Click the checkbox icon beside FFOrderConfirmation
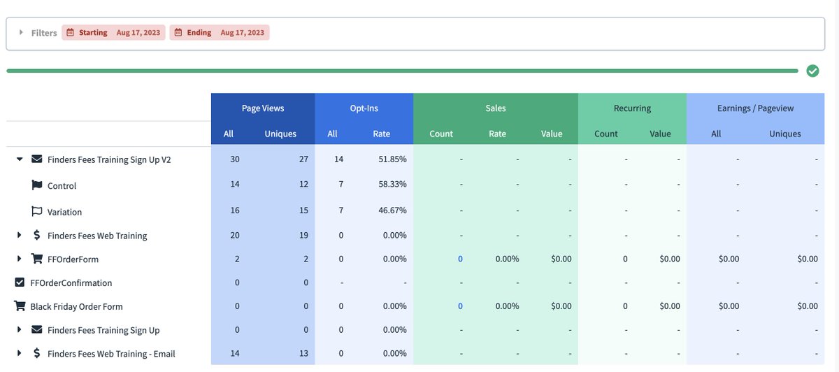839x372 pixels. coord(20,282)
